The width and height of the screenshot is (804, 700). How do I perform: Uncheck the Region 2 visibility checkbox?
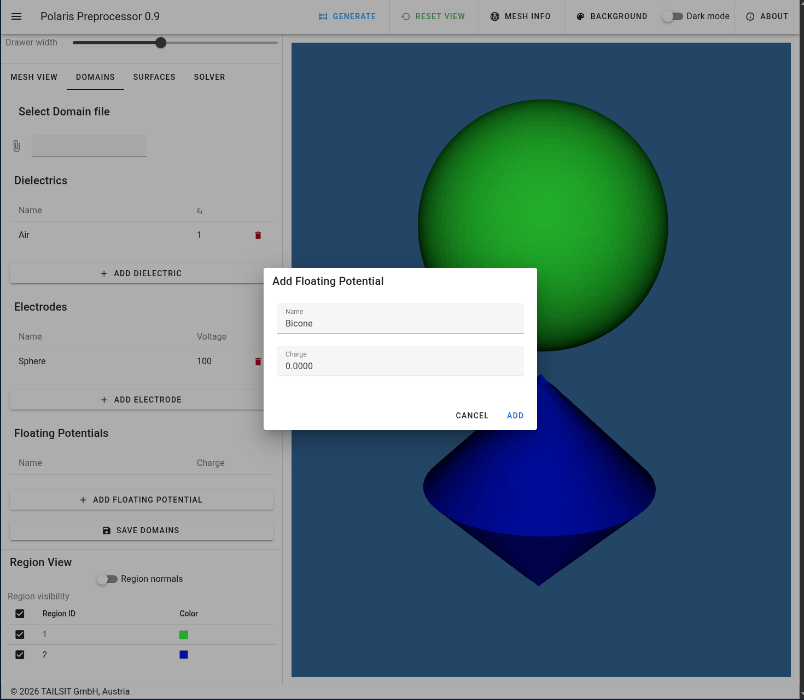(20, 655)
